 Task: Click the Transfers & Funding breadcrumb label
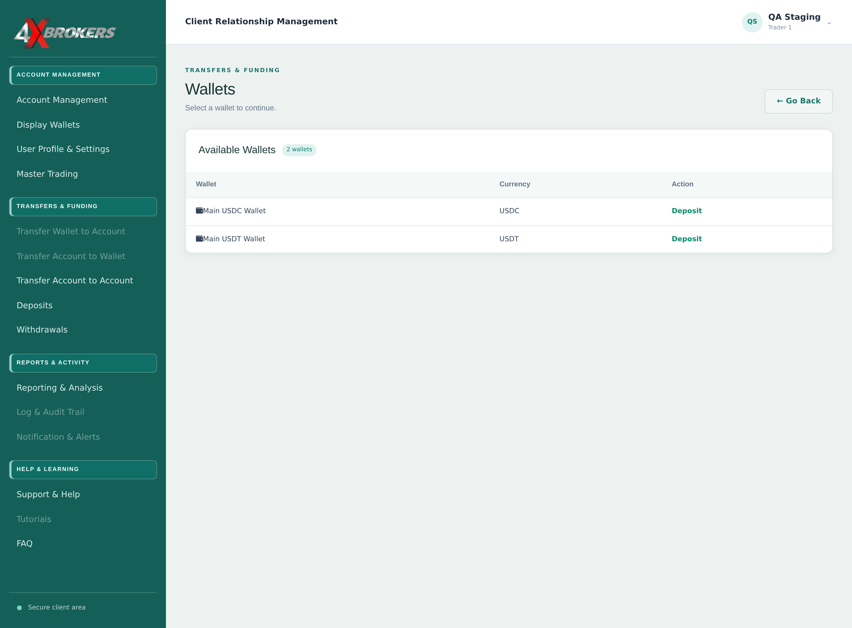click(232, 70)
